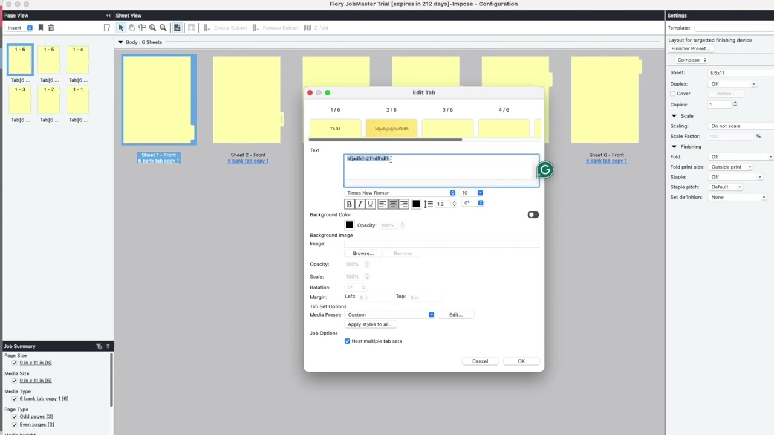Select the TAB1 tab in Edit Tab
774x435 pixels.
click(335, 129)
